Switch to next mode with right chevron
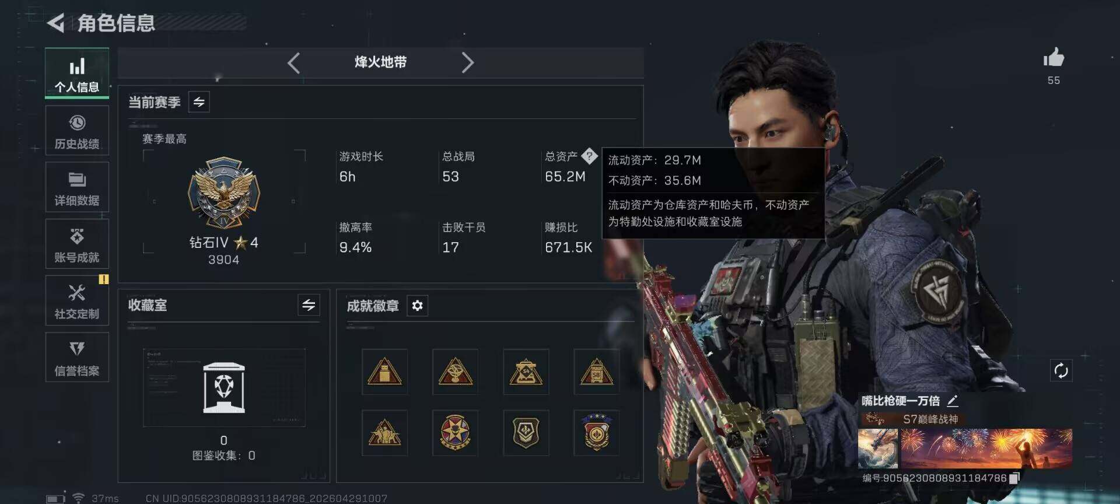This screenshot has width=1120, height=504. point(467,62)
